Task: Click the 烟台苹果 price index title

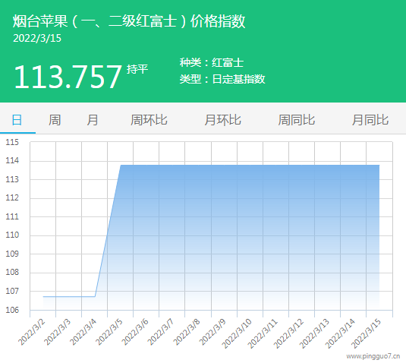Action: [x=129, y=21]
